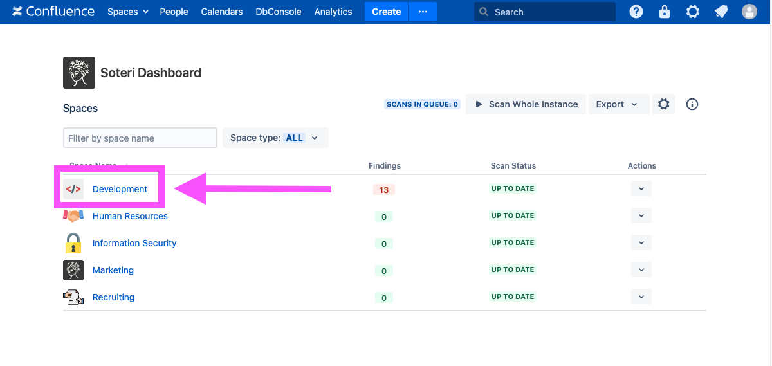Viewport: 772px width, 366px height.
Task: Click the info circle icon
Action: [x=692, y=104]
